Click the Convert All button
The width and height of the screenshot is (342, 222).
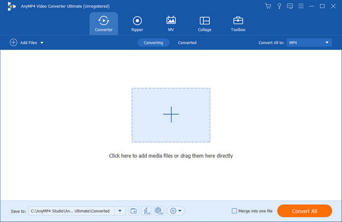pos(304,211)
